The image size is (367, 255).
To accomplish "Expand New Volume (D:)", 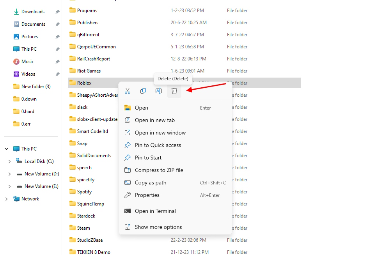I will 9,174.
